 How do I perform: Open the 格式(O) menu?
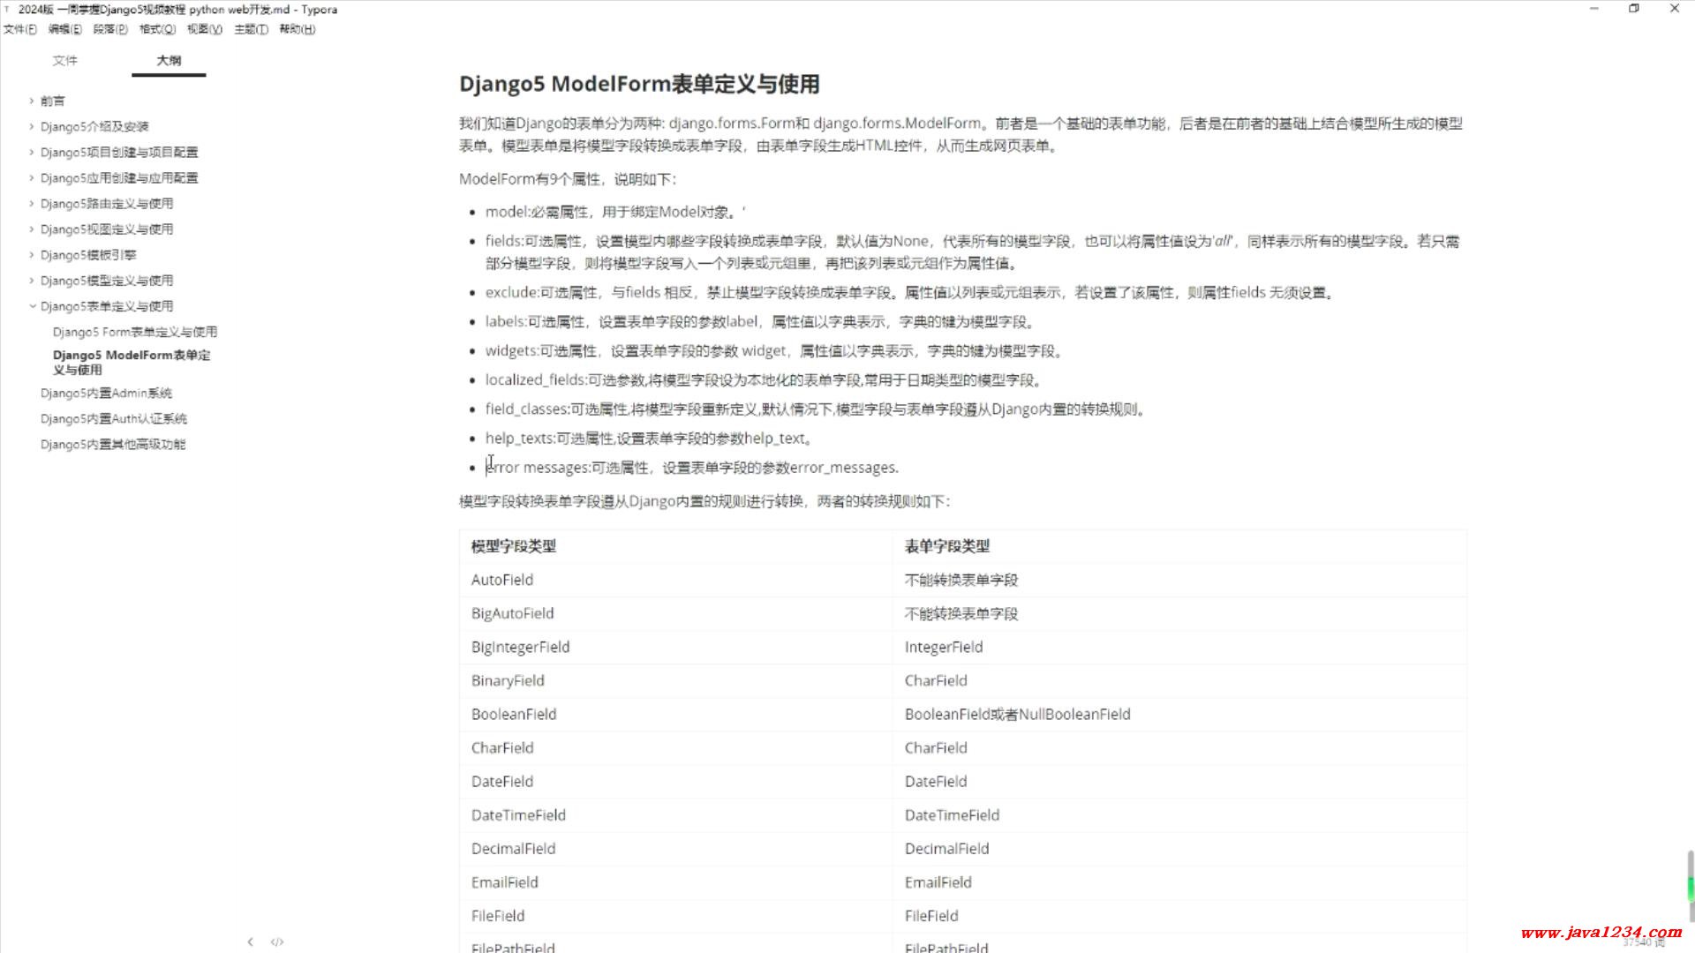click(157, 29)
